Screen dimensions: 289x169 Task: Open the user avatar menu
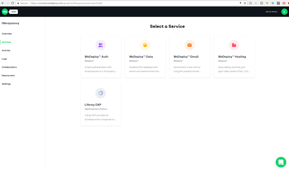pyautogui.click(x=284, y=12)
